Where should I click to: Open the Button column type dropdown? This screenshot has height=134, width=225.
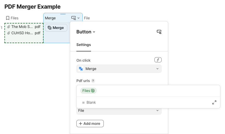(x=86, y=32)
